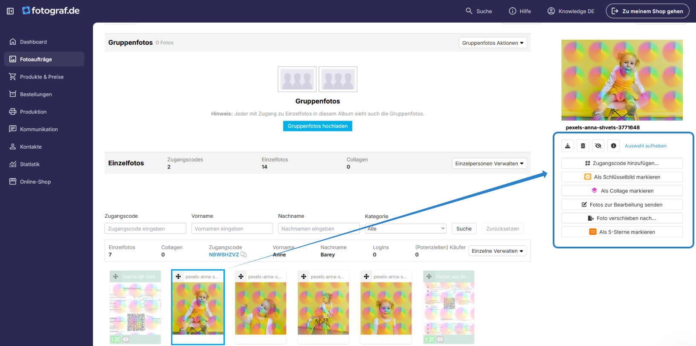
Task: Show photo details with the info icon
Action: click(x=614, y=146)
